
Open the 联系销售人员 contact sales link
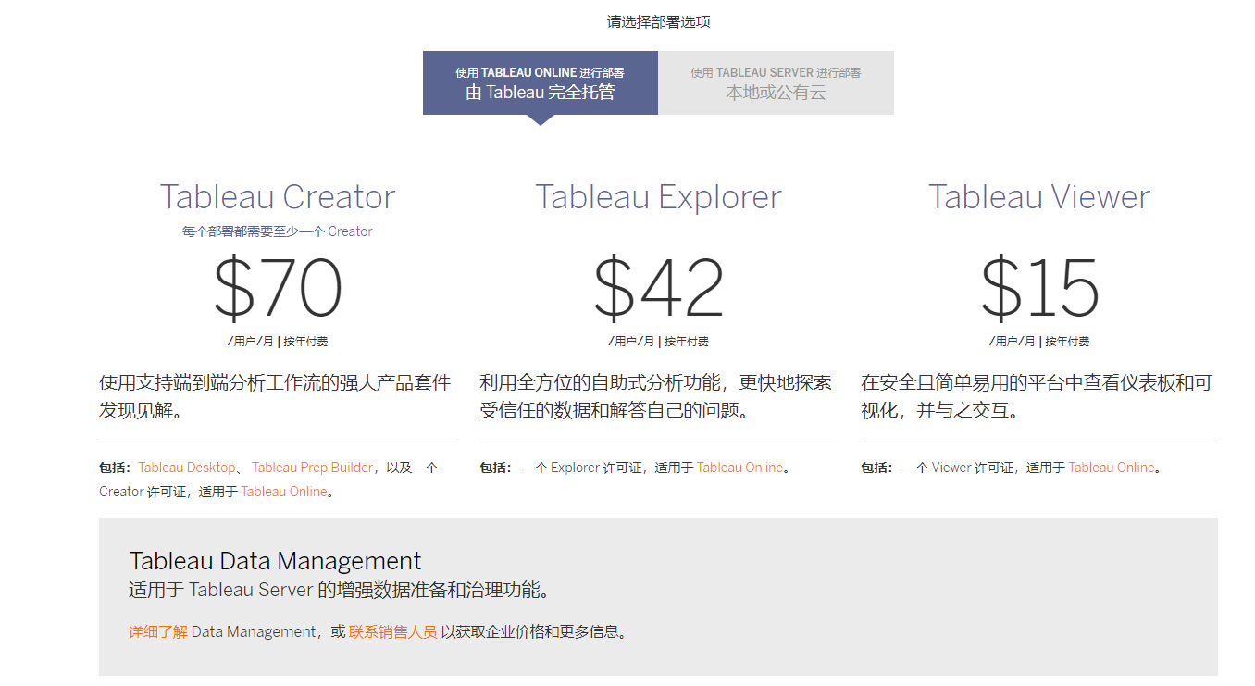(392, 631)
